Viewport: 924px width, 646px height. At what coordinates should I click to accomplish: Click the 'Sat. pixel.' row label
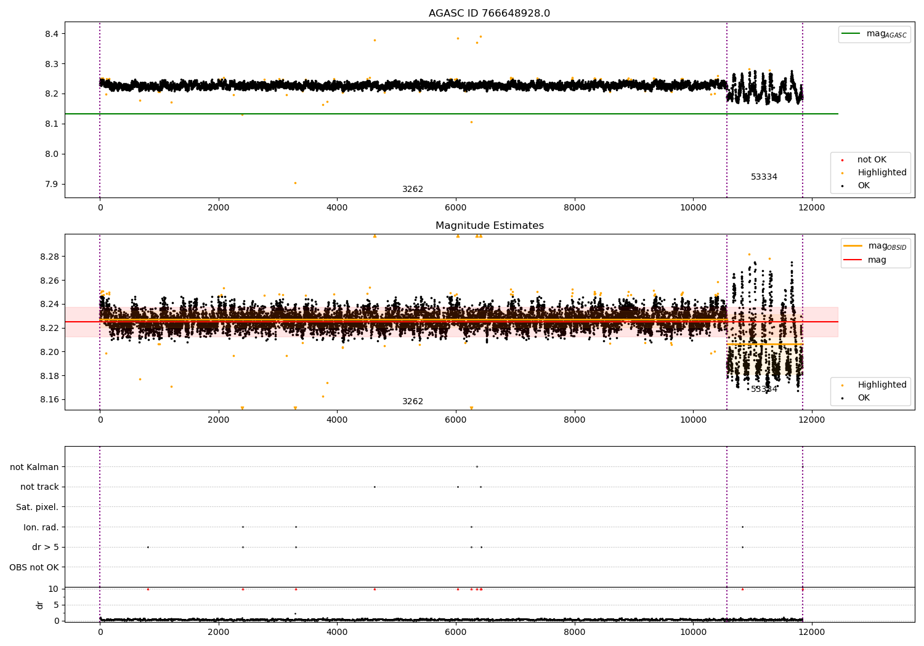tap(38, 508)
